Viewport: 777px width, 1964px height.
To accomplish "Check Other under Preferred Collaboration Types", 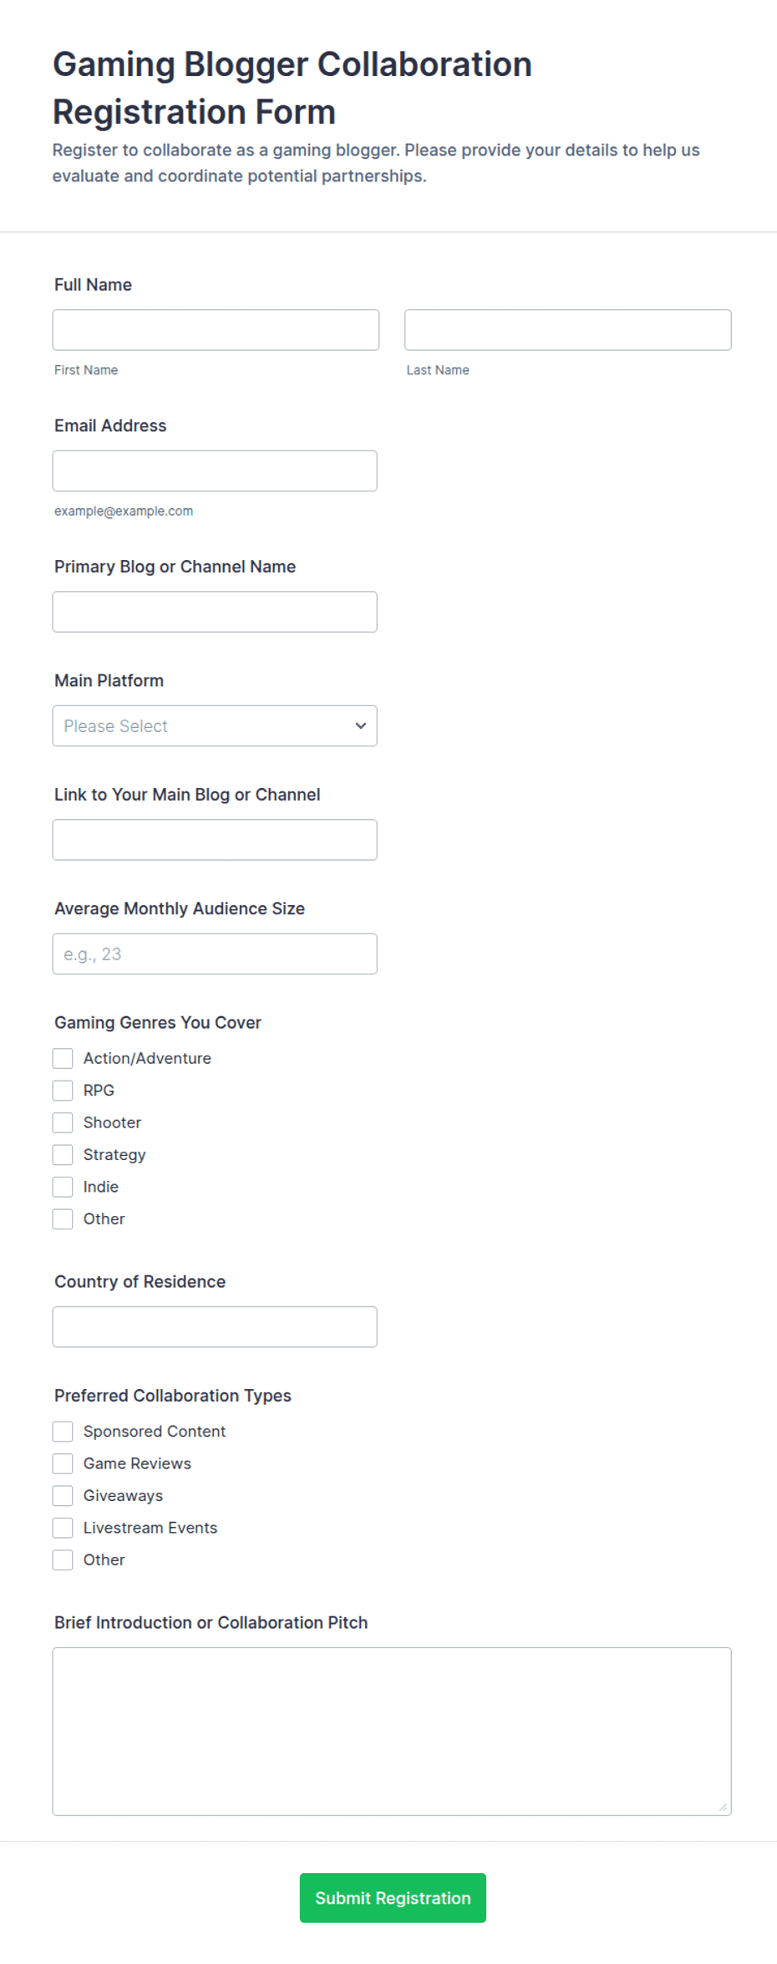I will 63,1559.
